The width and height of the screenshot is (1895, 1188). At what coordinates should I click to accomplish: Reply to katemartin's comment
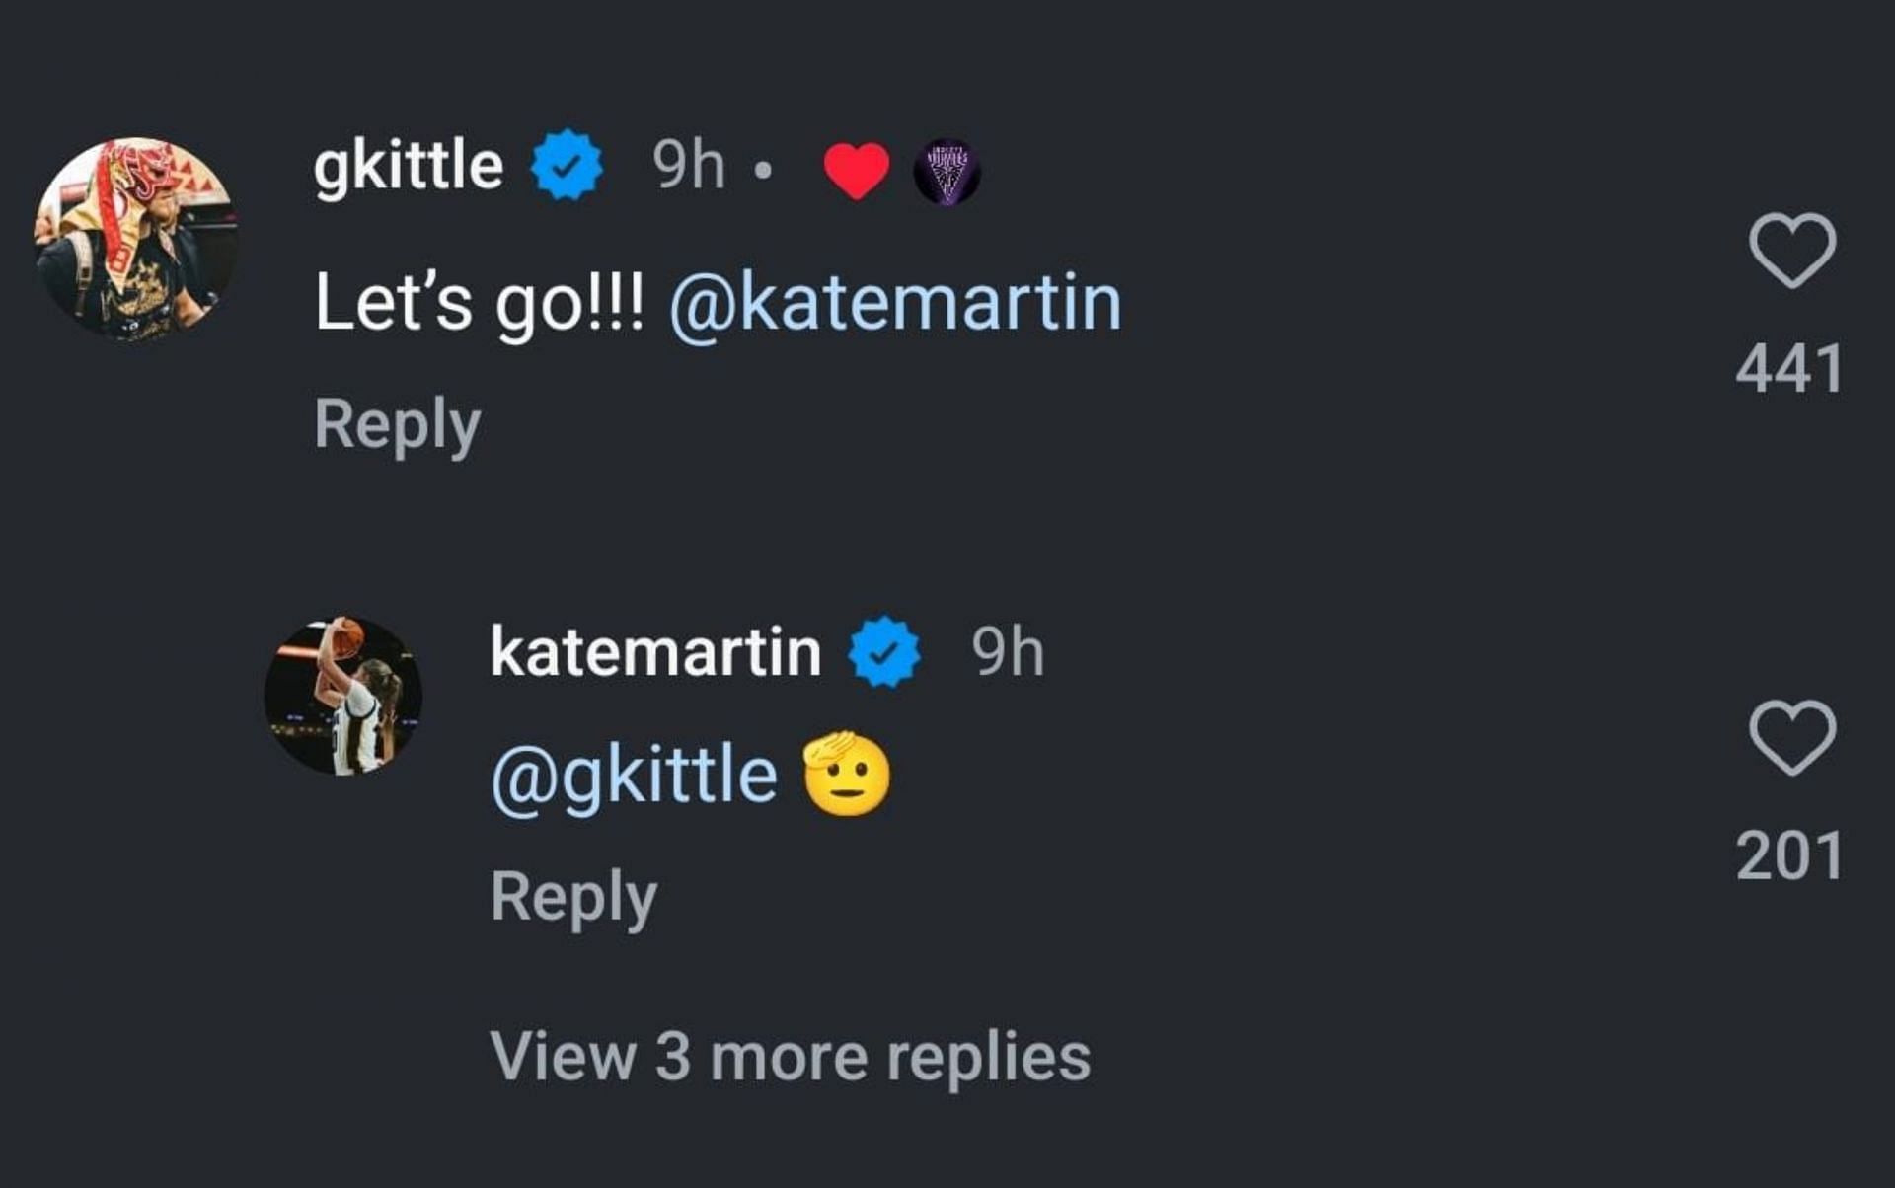(x=573, y=898)
